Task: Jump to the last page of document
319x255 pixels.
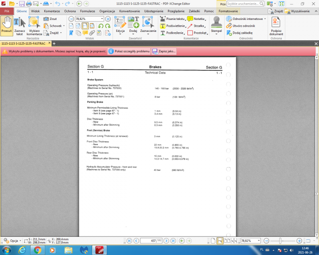Action: [172, 240]
